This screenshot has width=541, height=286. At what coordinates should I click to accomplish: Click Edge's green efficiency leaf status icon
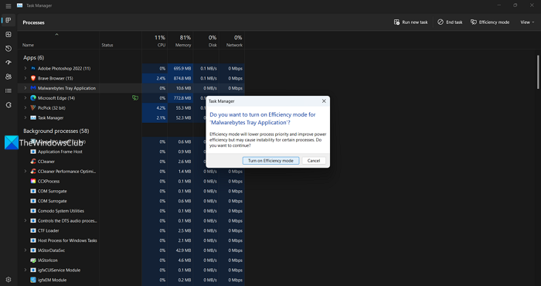tap(135, 98)
